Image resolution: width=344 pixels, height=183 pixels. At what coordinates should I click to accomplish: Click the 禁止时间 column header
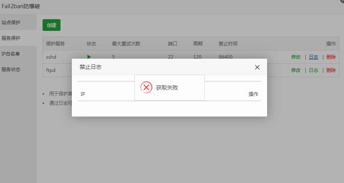(228, 44)
